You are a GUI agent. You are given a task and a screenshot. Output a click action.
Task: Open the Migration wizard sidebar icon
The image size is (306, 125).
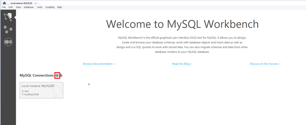(8, 42)
